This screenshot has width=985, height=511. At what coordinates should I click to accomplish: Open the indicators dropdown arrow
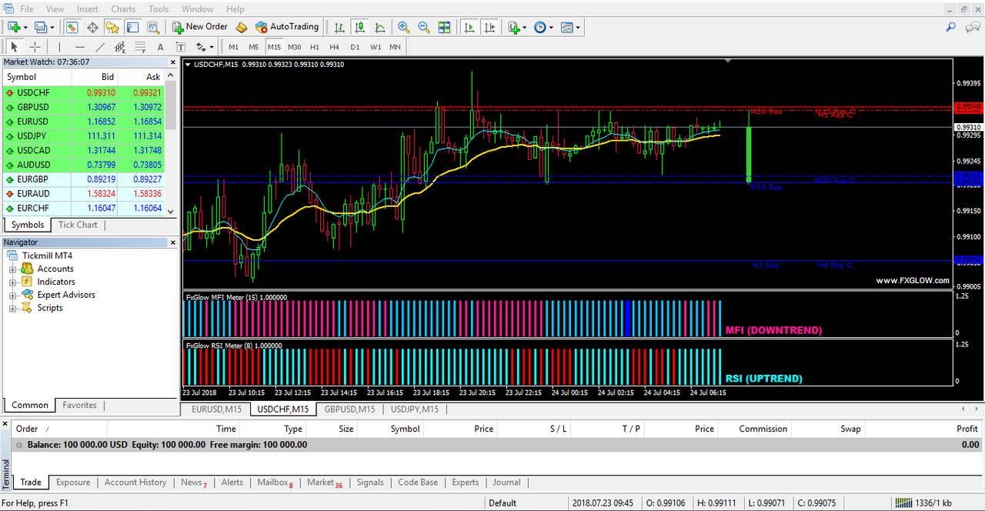coord(525,27)
